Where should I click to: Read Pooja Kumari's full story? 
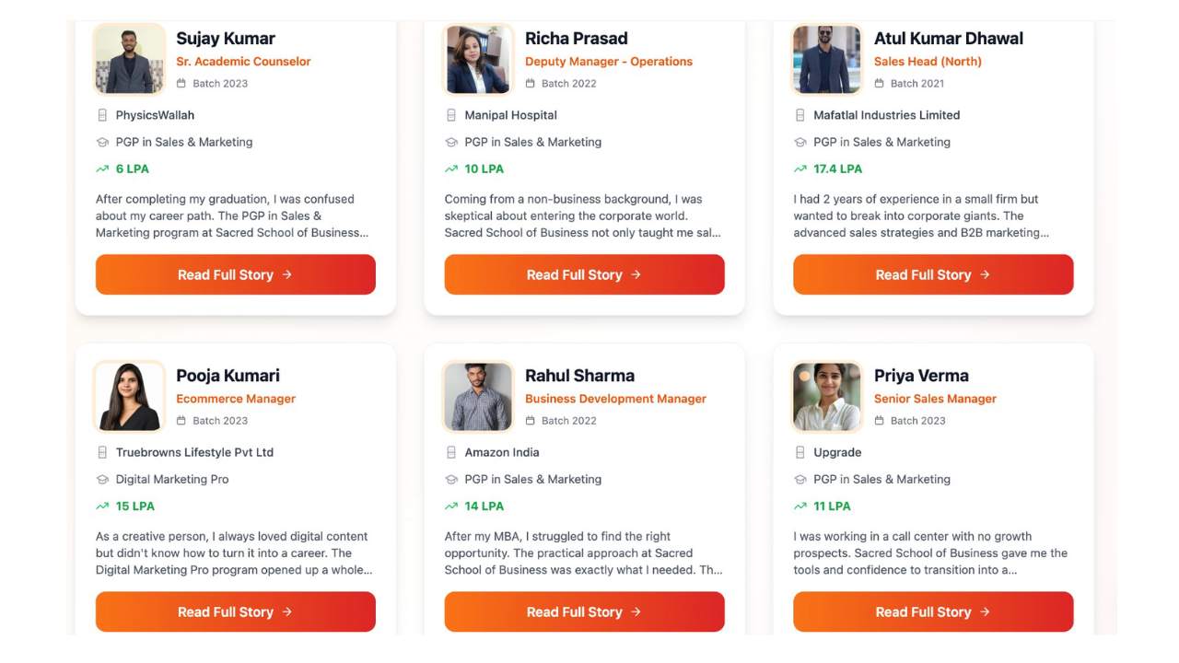[235, 611]
